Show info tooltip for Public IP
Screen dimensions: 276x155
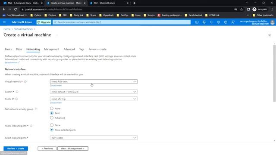click(16, 99)
